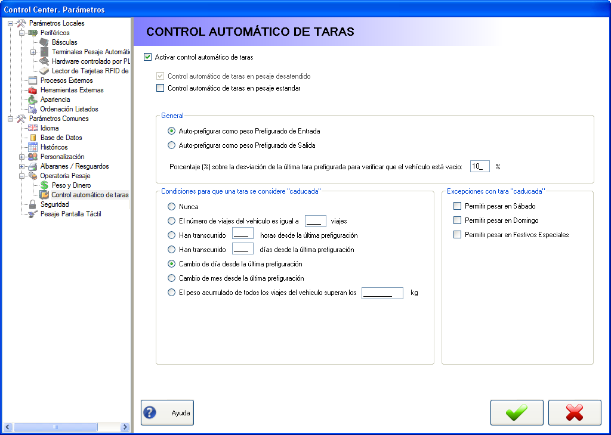Click the percentage deviation input field
Viewport: 611px width, 435px height.
[480, 166]
